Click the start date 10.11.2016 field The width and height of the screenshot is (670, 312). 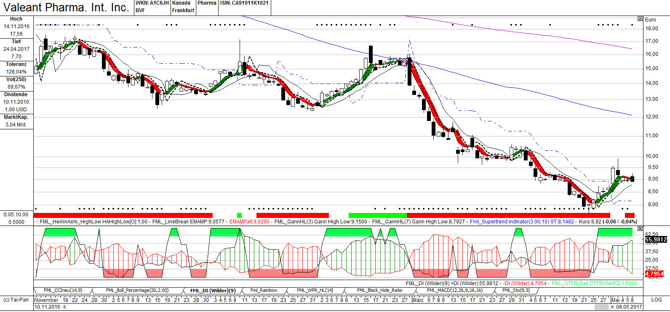[x=47, y=307]
